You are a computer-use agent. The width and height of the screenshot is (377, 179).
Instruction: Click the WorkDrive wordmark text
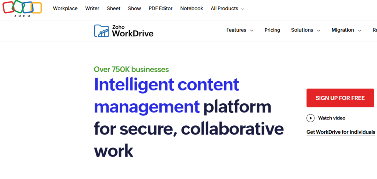click(x=133, y=33)
